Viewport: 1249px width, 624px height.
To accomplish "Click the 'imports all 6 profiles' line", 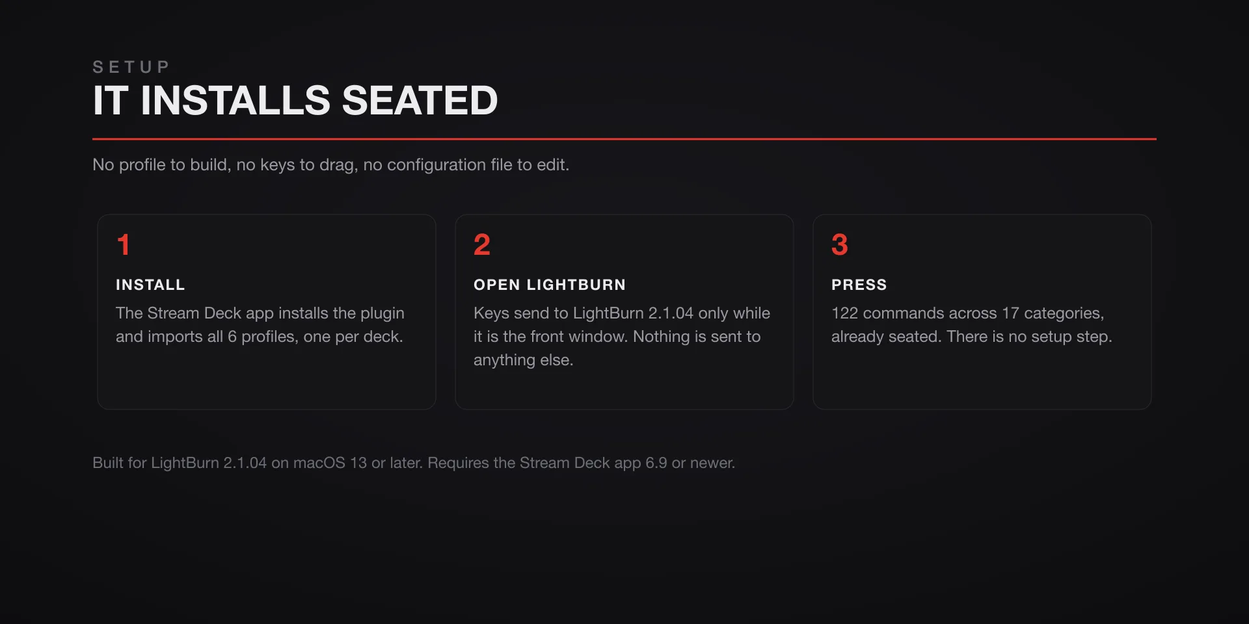I will pos(260,337).
